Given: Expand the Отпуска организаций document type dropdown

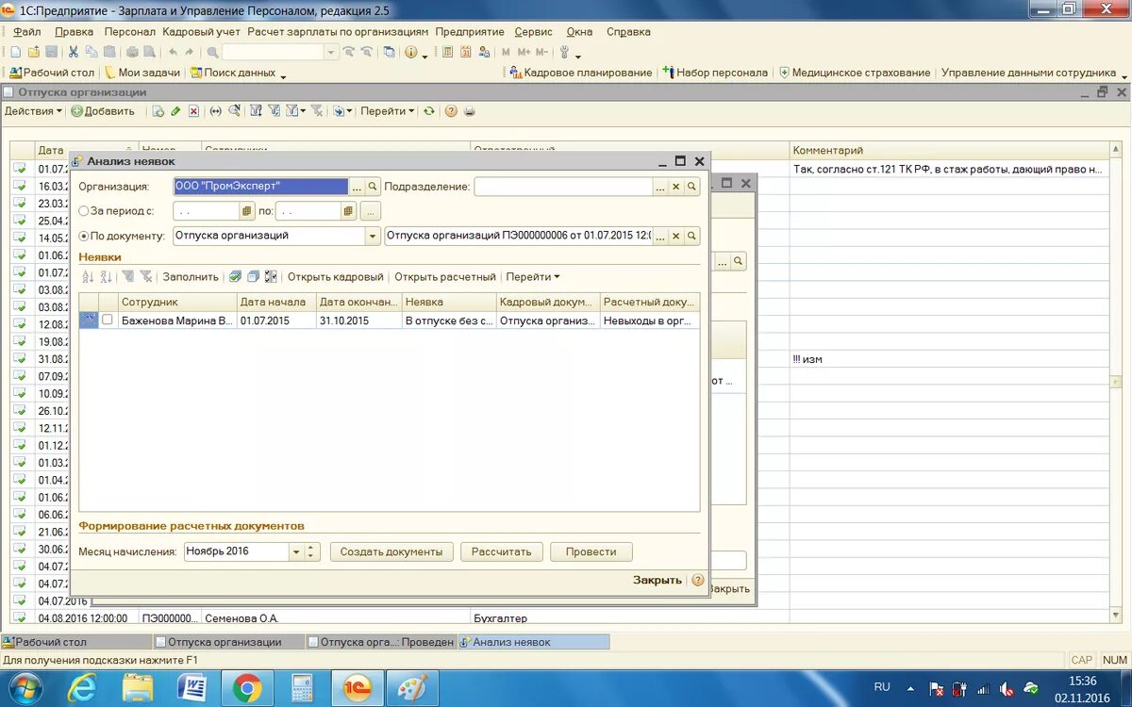Looking at the screenshot, I should [x=373, y=236].
